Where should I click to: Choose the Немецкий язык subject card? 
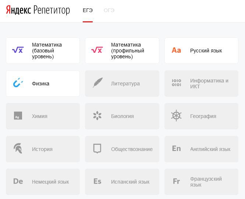click(43, 182)
